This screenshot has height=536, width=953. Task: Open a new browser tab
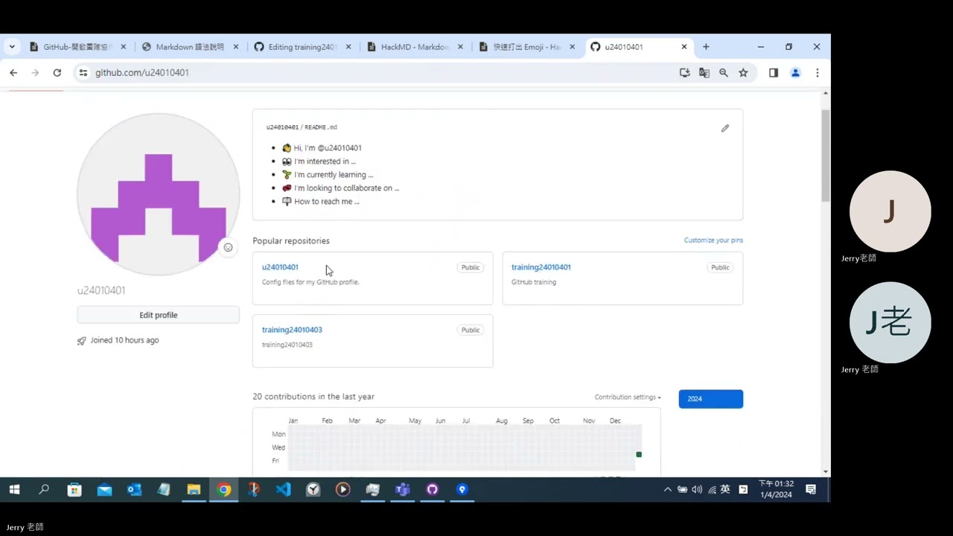click(x=706, y=47)
